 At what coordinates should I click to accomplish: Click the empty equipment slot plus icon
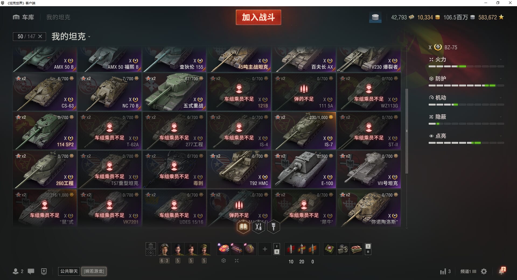coord(265,249)
